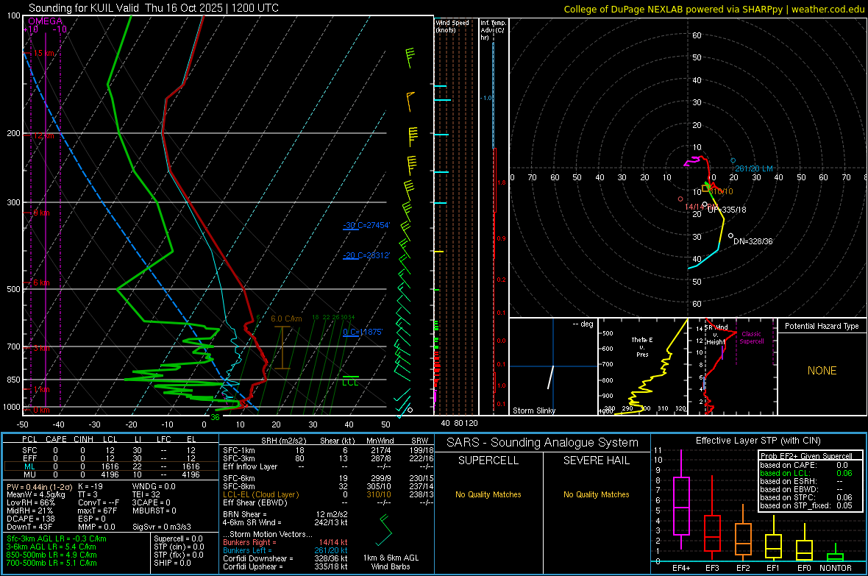
Task: Click the green 'based on LCL' probability line
Action: click(806, 473)
